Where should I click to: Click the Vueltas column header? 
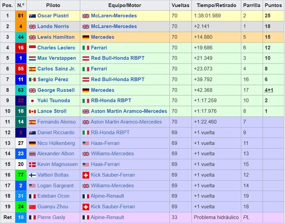coord(180,5)
